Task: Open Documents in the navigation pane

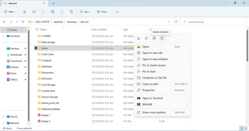Action: point(16,61)
